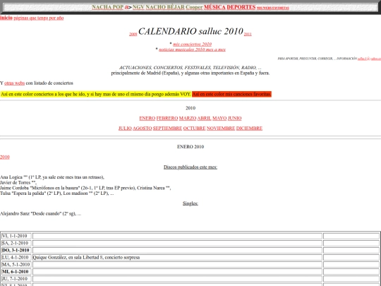Jump to AGOSTO month
381x286 pixels.
click(x=142, y=128)
